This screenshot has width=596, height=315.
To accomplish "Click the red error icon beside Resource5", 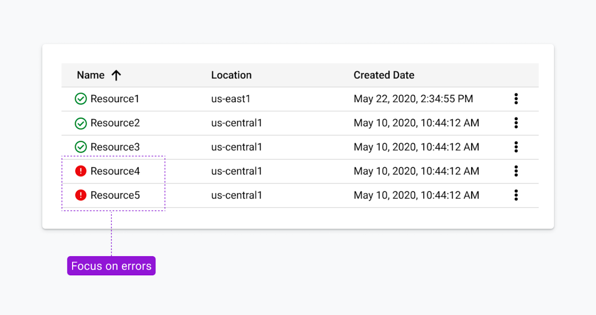I will pos(81,195).
